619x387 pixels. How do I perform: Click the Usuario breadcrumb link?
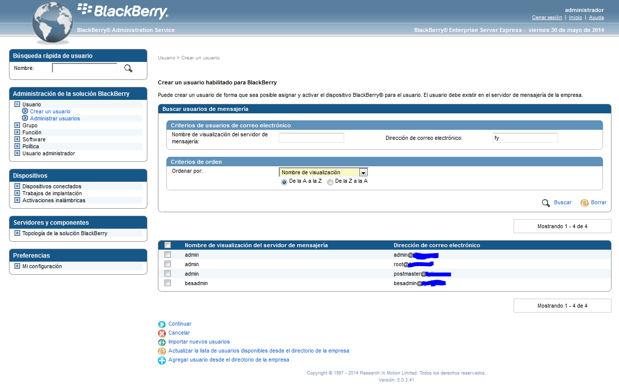coord(166,58)
